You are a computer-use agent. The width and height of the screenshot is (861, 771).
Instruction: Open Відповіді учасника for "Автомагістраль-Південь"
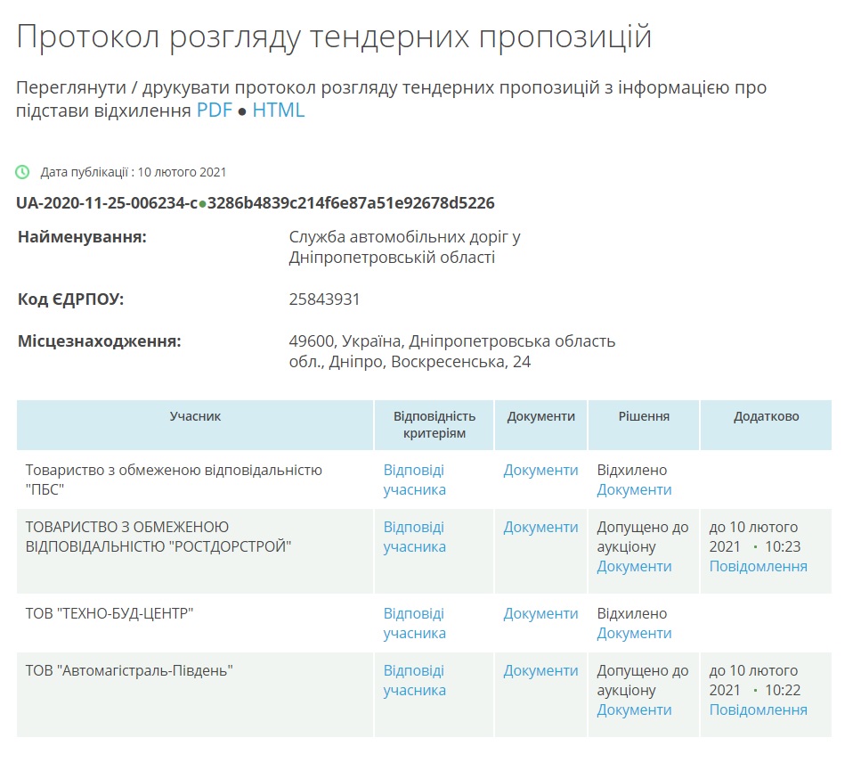coord(414,680)
